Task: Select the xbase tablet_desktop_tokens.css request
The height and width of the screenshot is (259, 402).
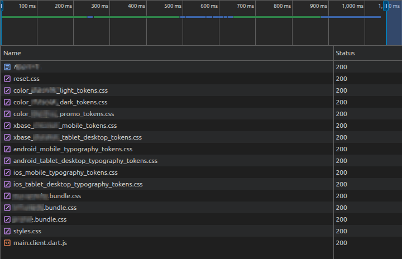Action: click(78, 137)
